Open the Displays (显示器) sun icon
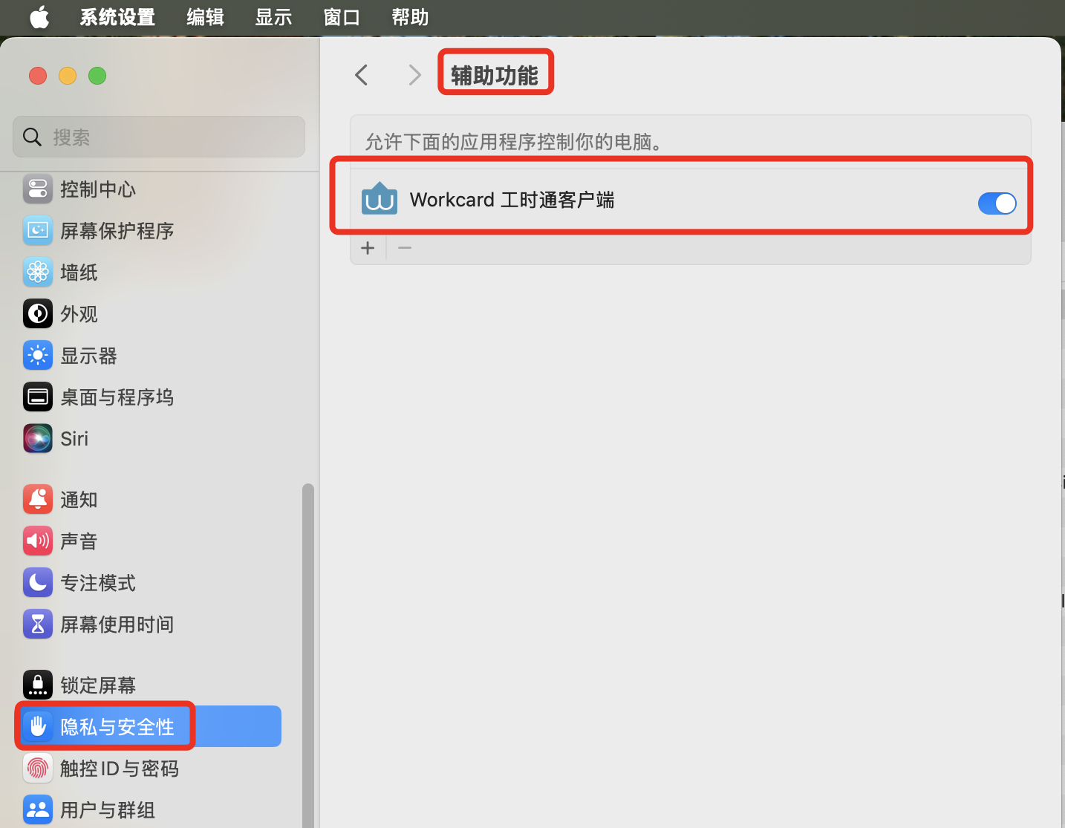The image size is (1065, 828). [x=38, y=355]
